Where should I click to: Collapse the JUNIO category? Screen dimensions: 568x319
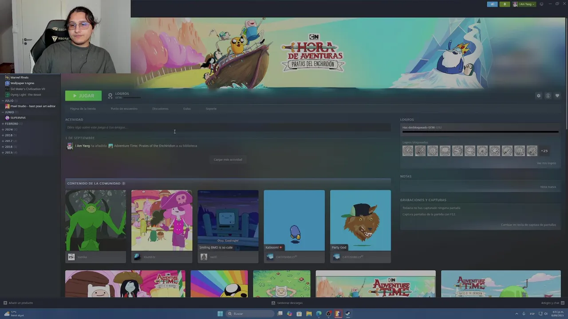pyautogui.click(x=3, y=112)
